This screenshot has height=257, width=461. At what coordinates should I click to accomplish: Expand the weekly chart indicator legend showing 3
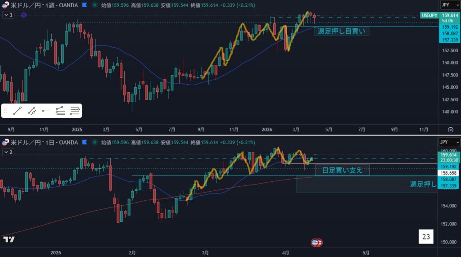click(x=8, y=15)
